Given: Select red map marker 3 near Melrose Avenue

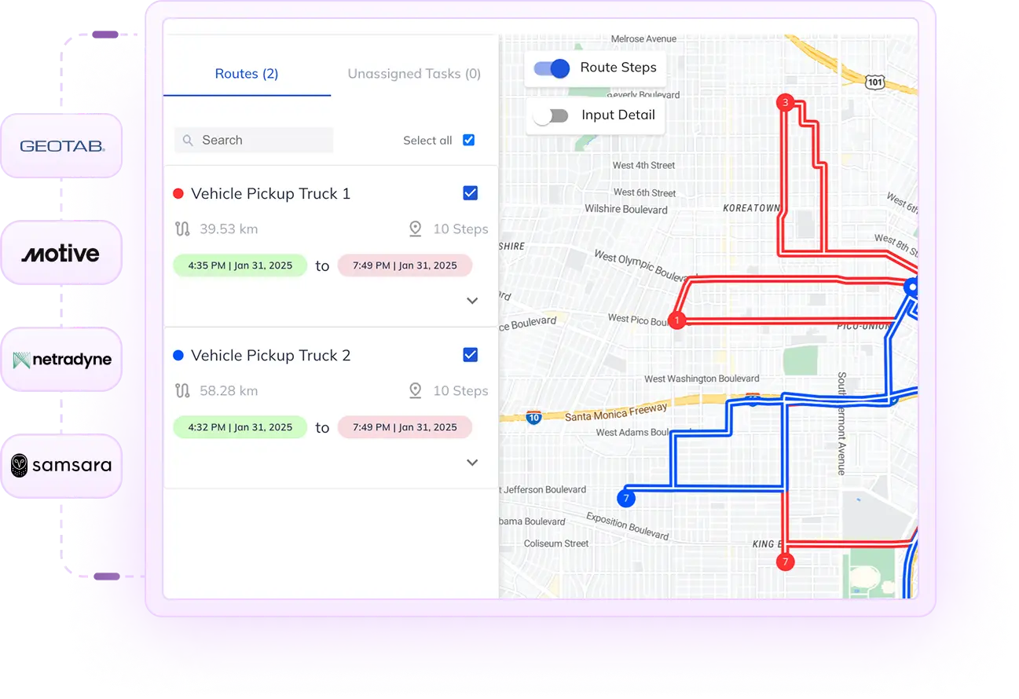Looking at the screenshot, I should [x=784, y=102].
